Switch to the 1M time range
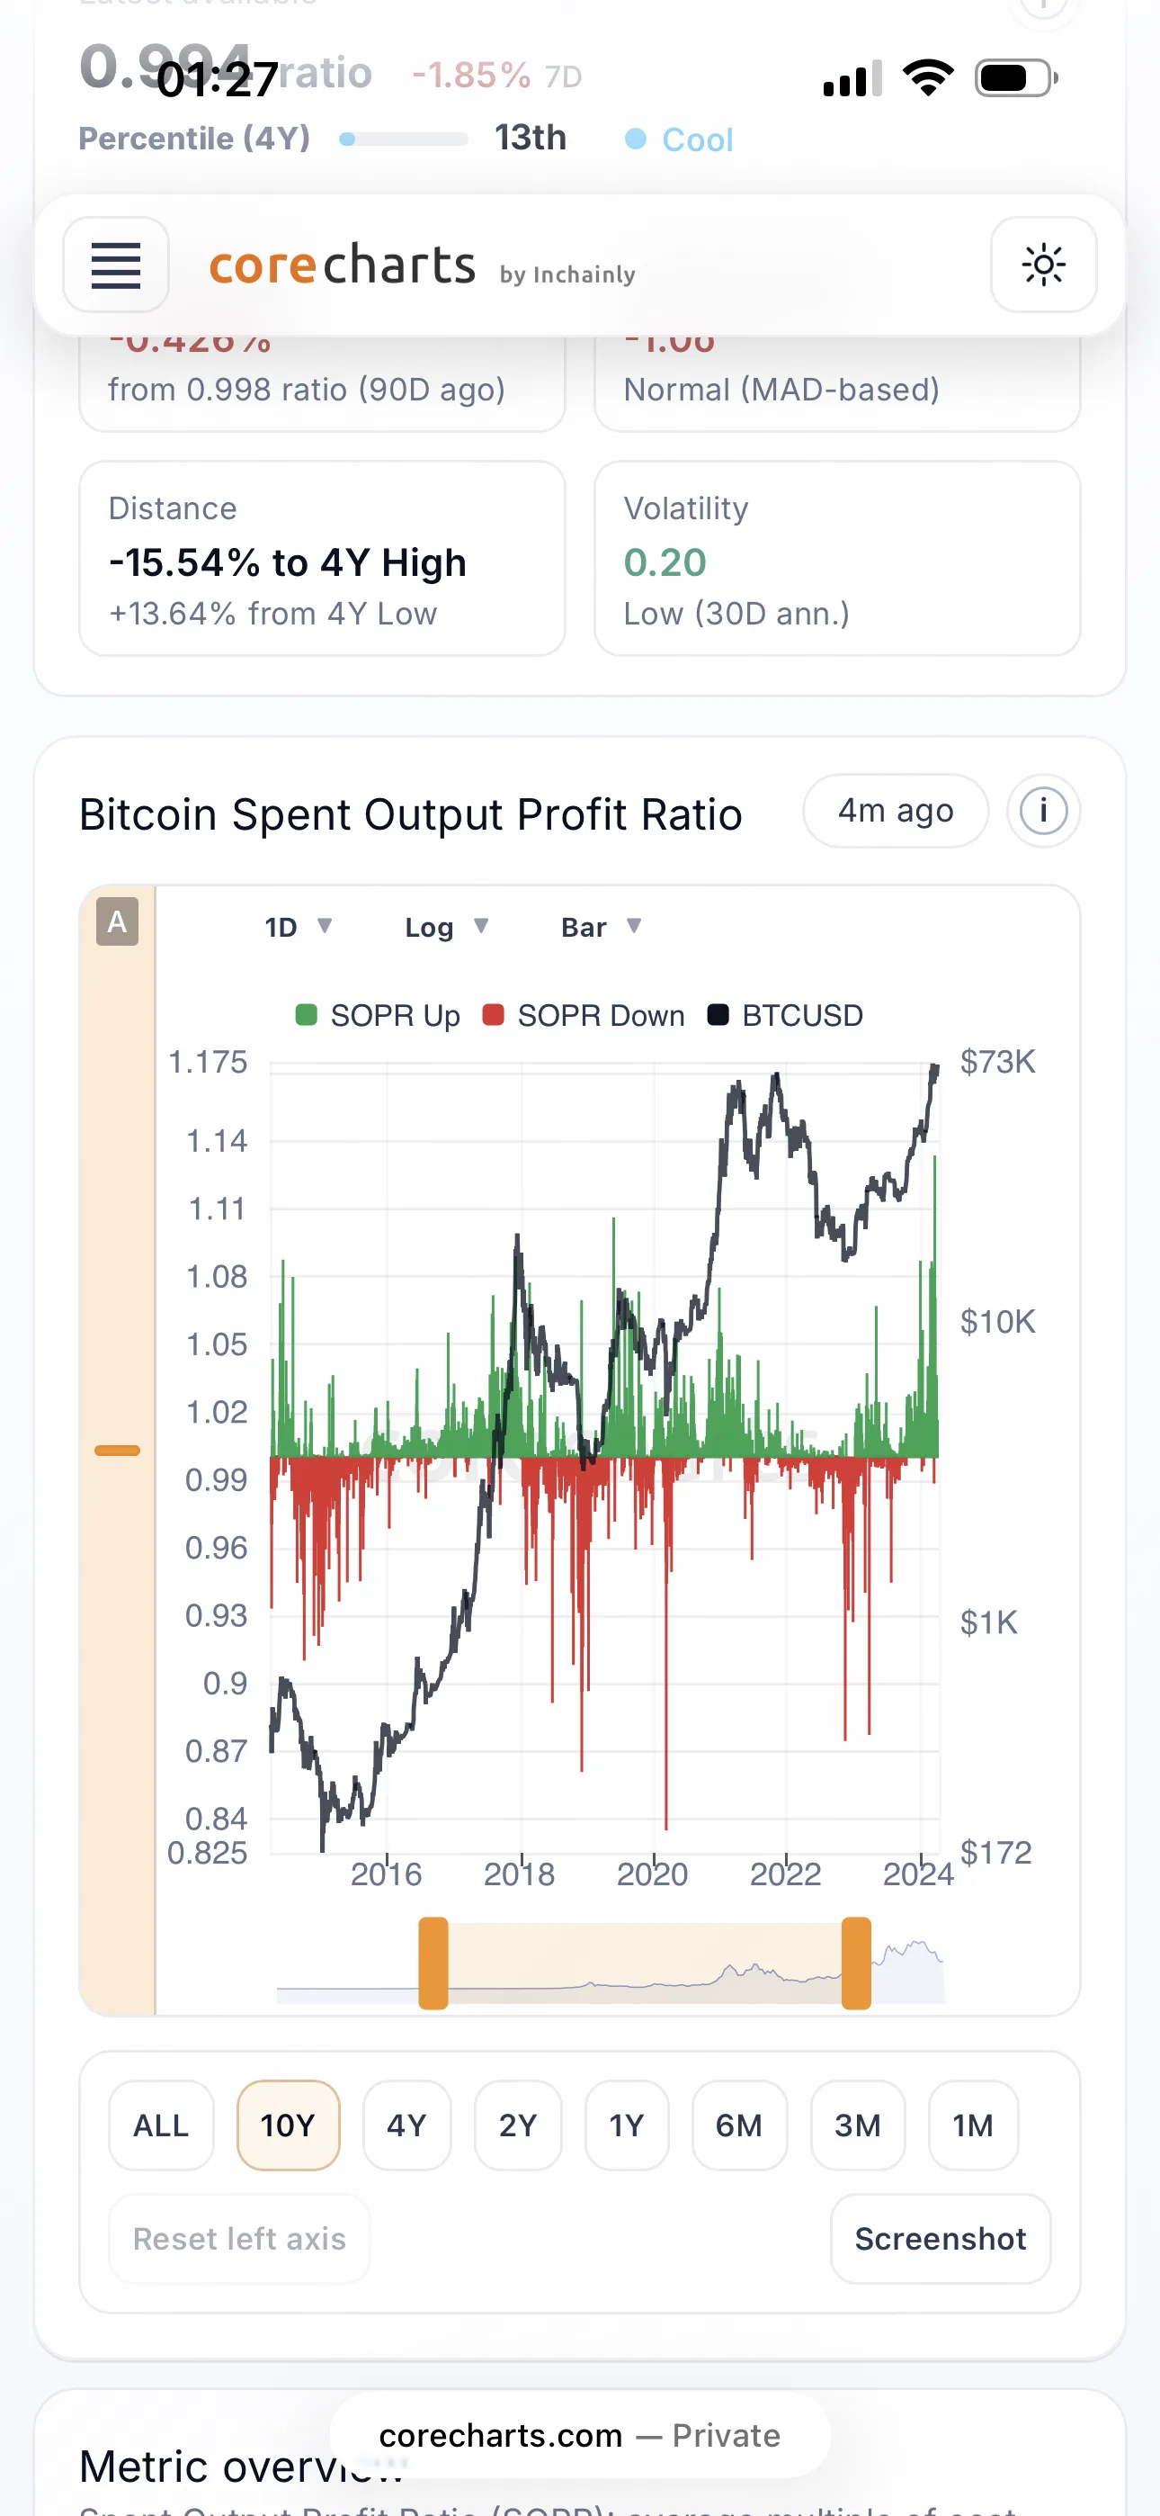Screen dimensions: 1160x2516 [x=973, y=2125]
